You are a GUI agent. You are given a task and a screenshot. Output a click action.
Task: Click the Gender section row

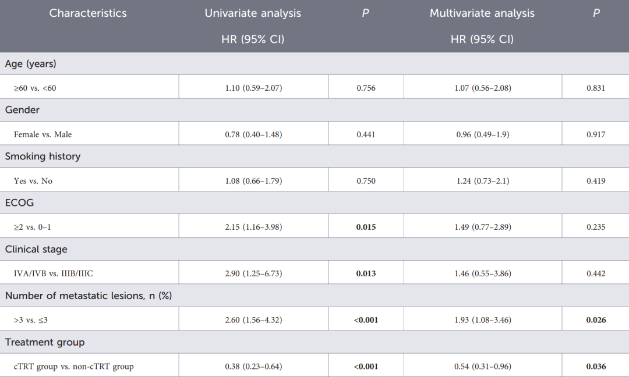coord(314,110)
